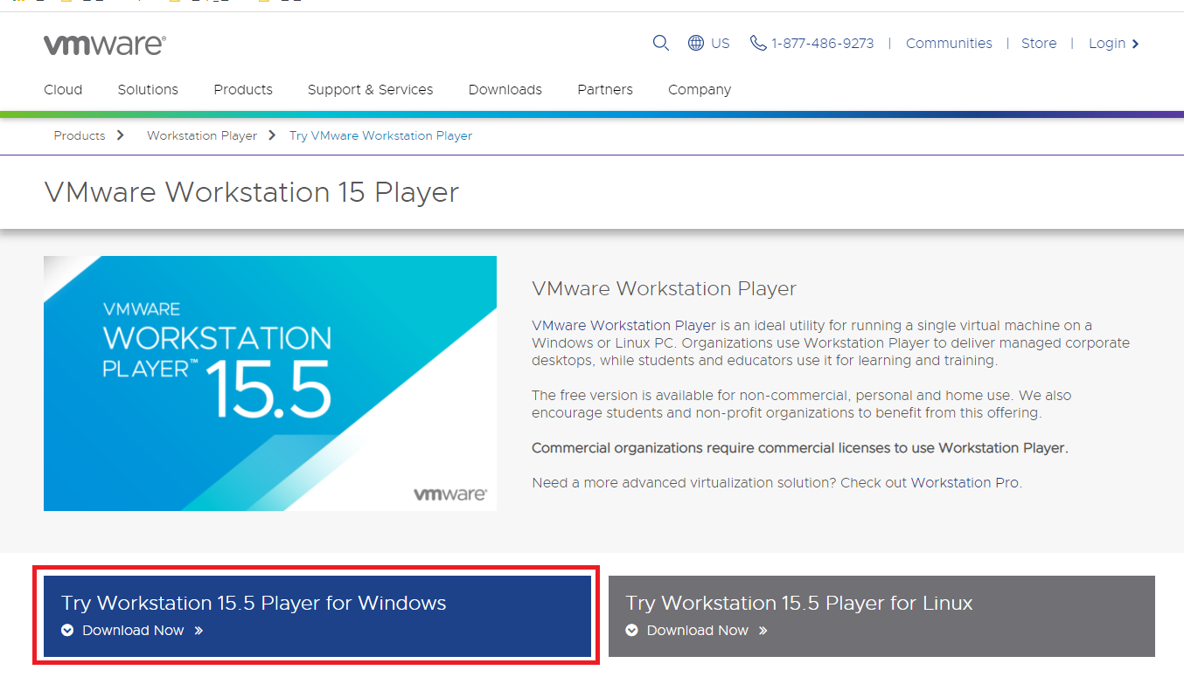Viewport: 1184px width, 684px height.
Task: Open the Solutions menu
Action: click(x=148, y=89)
